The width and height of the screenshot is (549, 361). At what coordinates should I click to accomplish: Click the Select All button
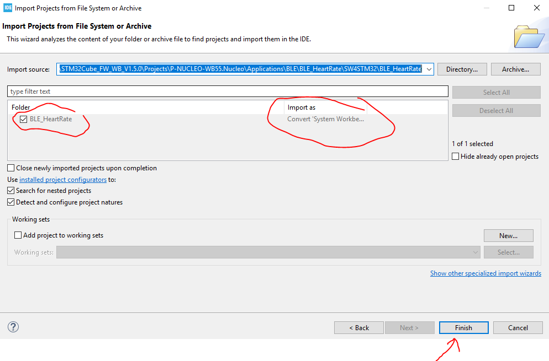tap(496, 92)
